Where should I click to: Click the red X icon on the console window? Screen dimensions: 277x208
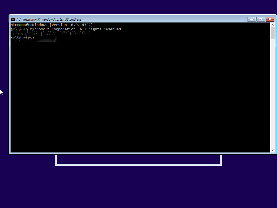270,19
